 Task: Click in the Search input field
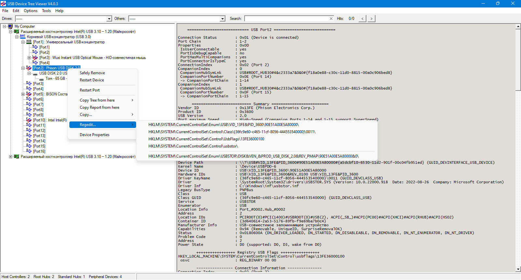click(x=287, y=19)
